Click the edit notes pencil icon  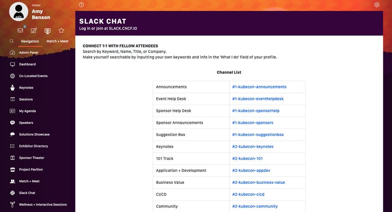click(x=34, y=30)
